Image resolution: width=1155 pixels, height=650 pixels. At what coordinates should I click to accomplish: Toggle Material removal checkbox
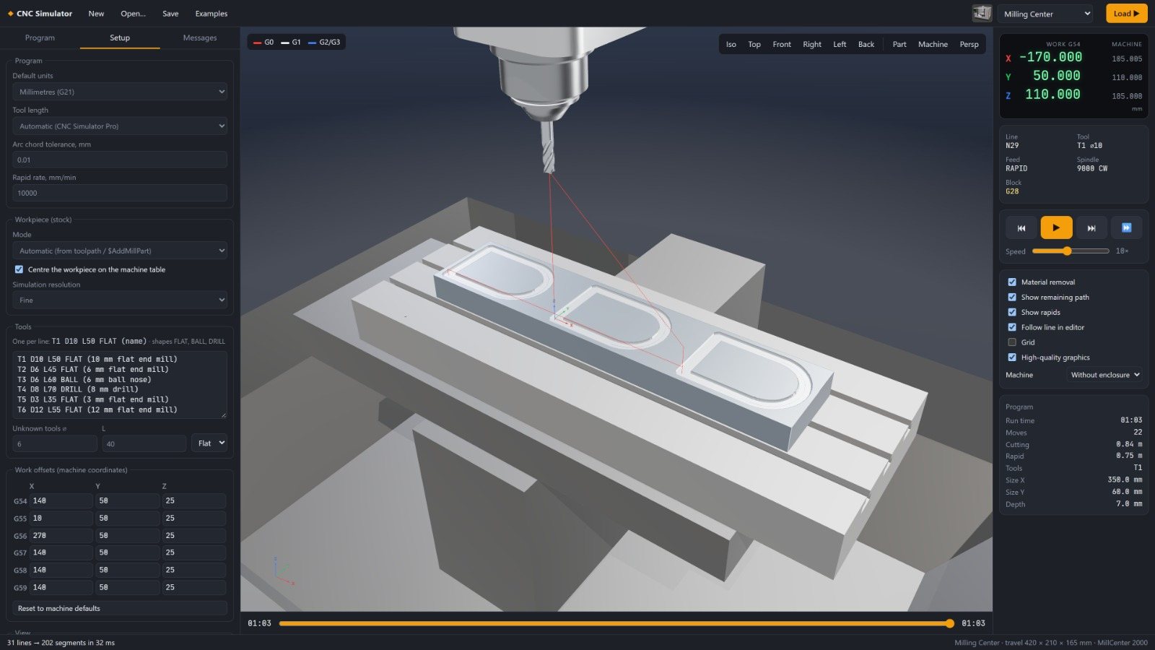pos(1012,282)
